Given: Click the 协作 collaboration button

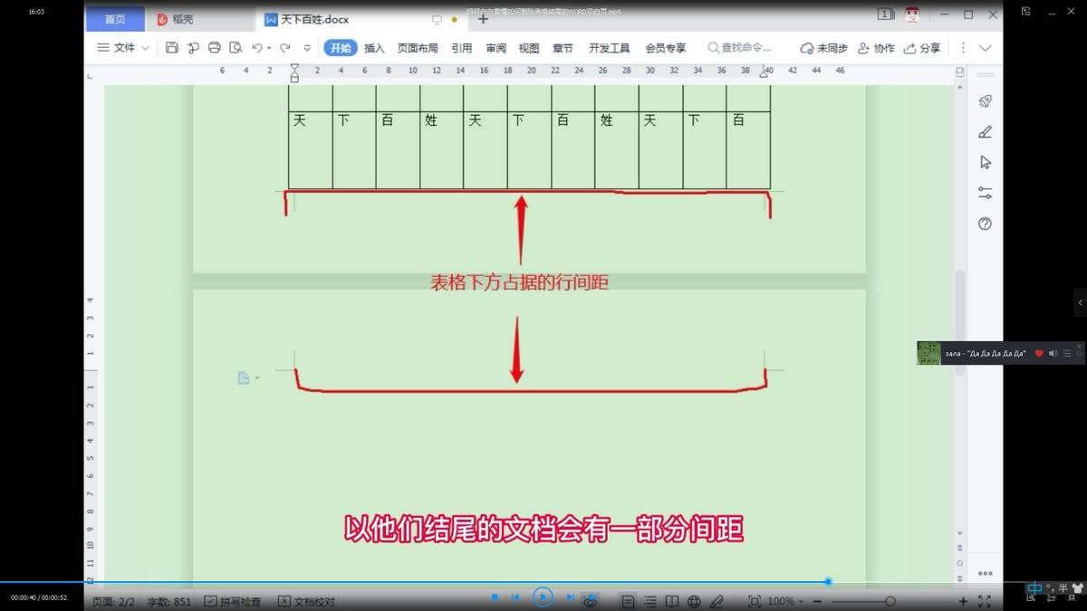Looking at the screenshot, I should (x=877, y=48).
